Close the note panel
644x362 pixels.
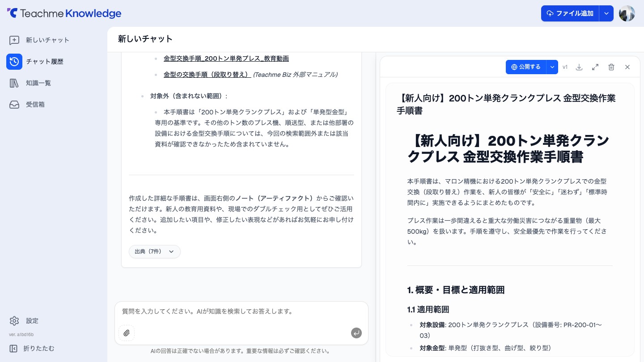627,67
